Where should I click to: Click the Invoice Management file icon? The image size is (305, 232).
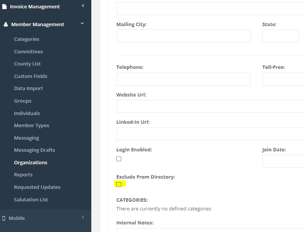click(5, 6)
